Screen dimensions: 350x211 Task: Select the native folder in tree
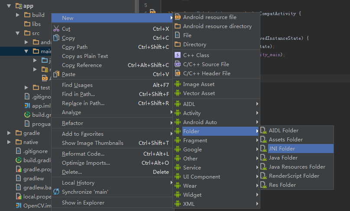click(30, 142)
